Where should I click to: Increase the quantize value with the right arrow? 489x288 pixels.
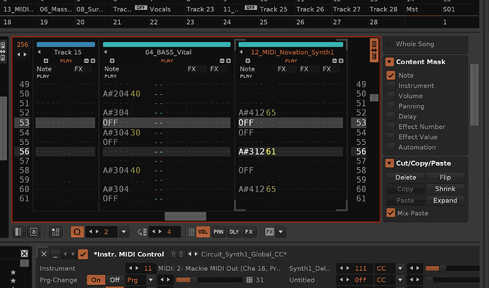click(x=97, y=231)
